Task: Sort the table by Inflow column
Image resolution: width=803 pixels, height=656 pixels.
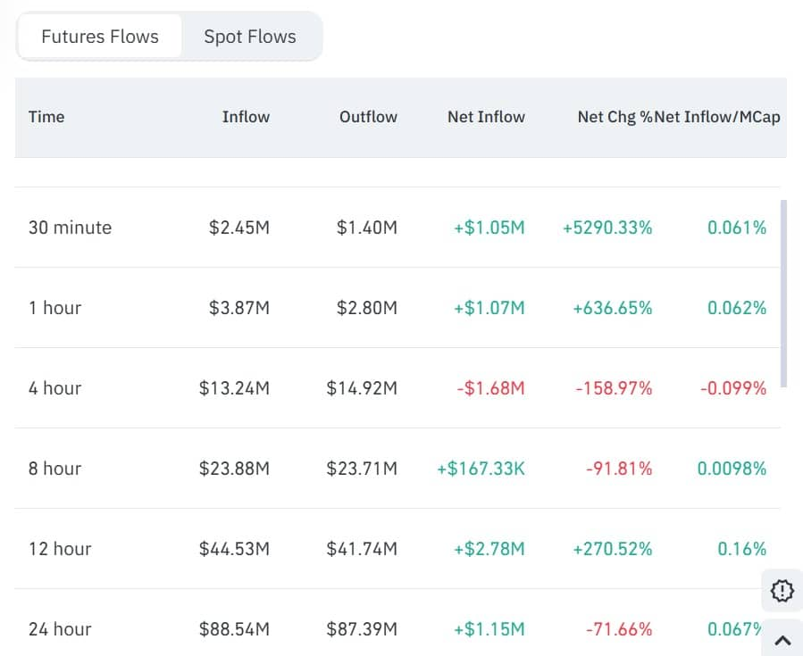Action: click(x=246, y=117)
